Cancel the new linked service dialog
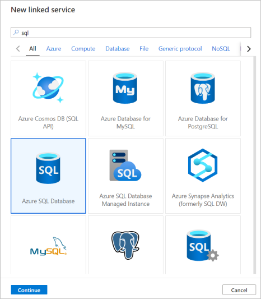The width and height of the screenshot is (261, 299). pyautogui.click(x=239, y=290)
